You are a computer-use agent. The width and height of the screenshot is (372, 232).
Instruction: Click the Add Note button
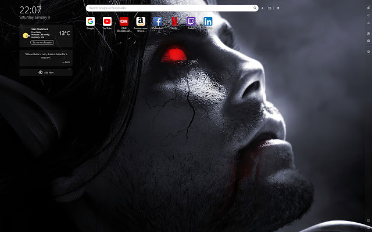click(x=46, y=72)
